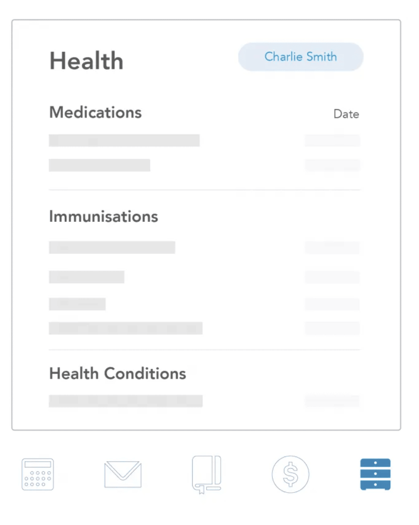Select the third immunisation entry
419x525 pixels.
point(77,304)
